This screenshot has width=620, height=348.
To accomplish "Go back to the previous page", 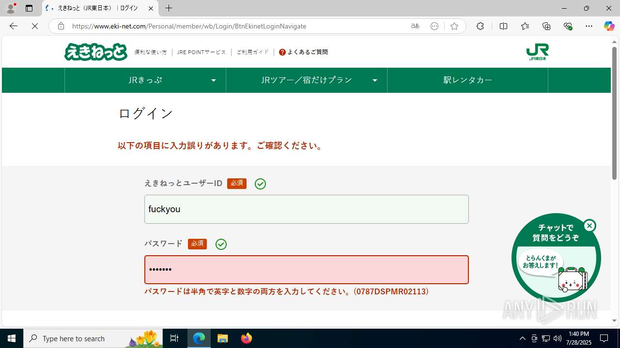I will pyautogui.click(x=14, y=26).
